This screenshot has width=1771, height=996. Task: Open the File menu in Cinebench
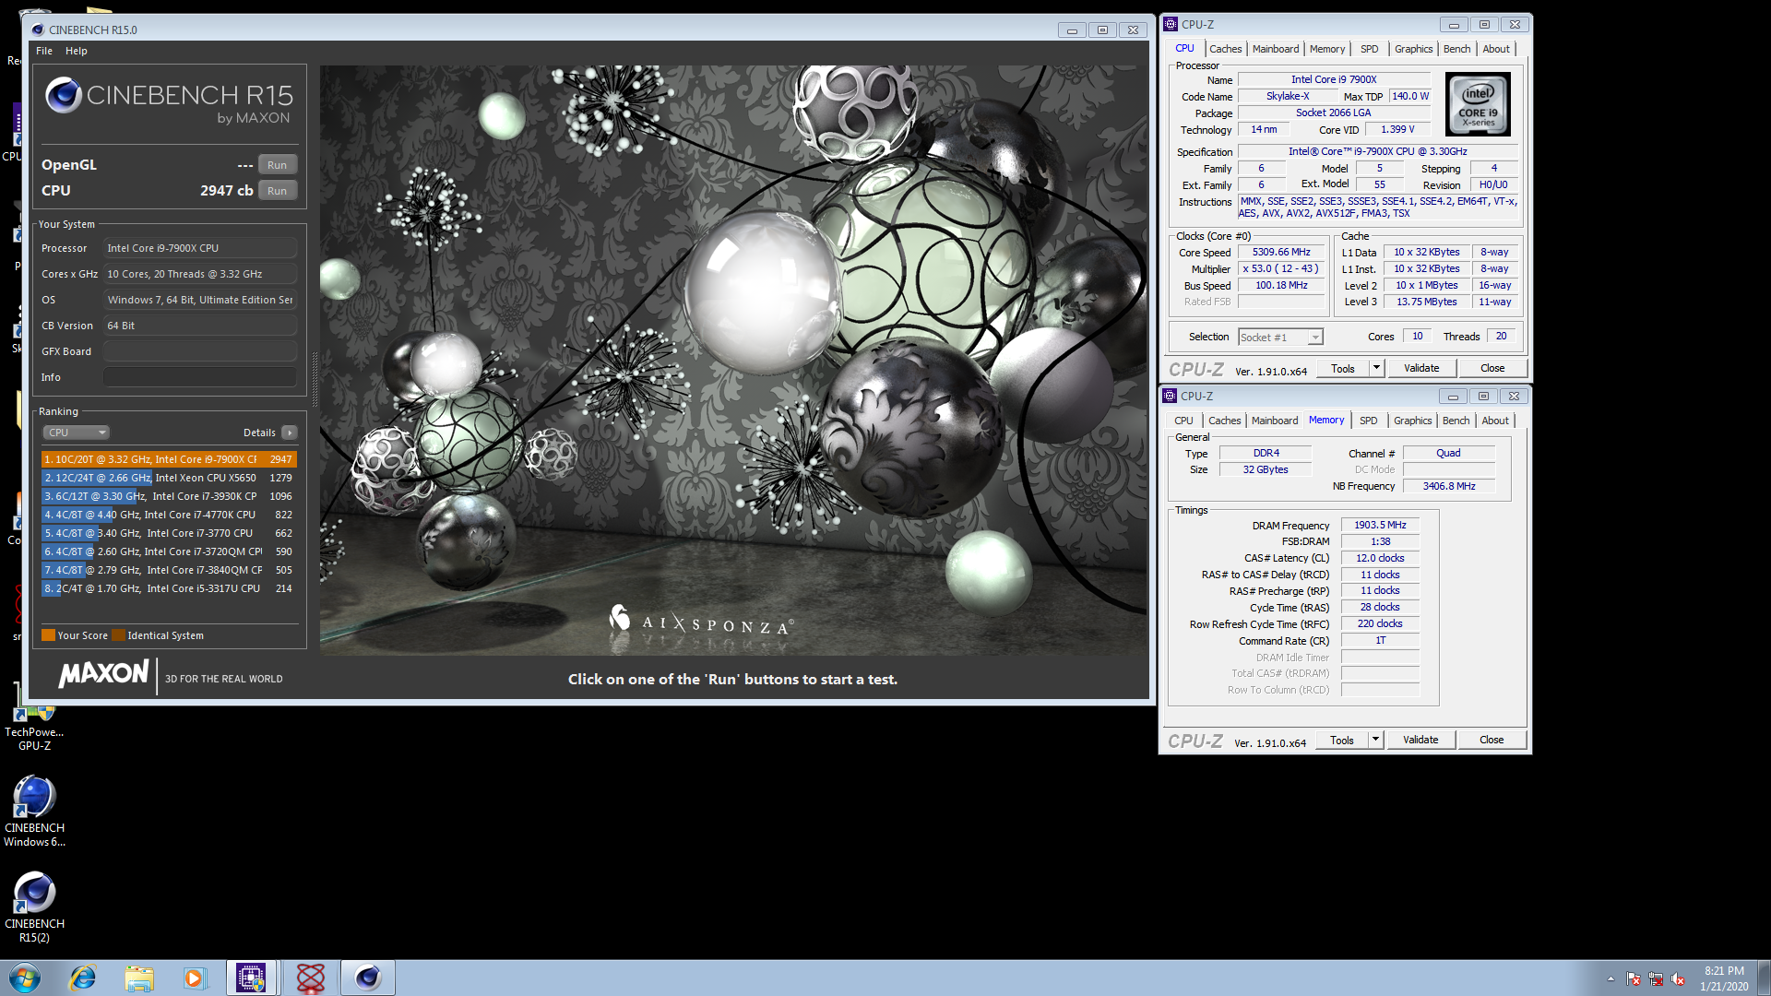(x=44, y=51)
